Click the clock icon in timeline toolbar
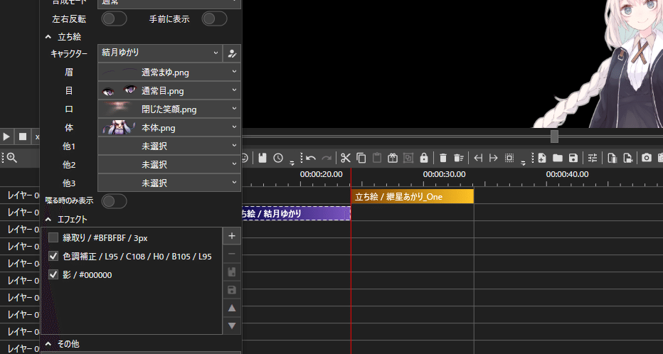This screenshot has height=354, width=663. point(278,158)
